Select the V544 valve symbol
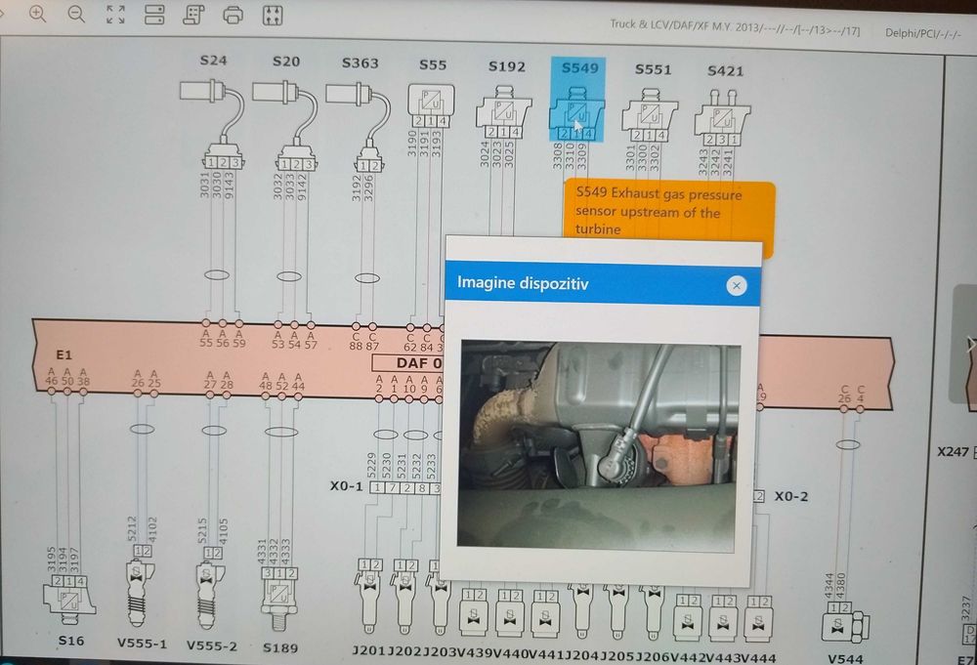Image resolution: width=977 pixels, height=665 pixels. click(844, 622)
